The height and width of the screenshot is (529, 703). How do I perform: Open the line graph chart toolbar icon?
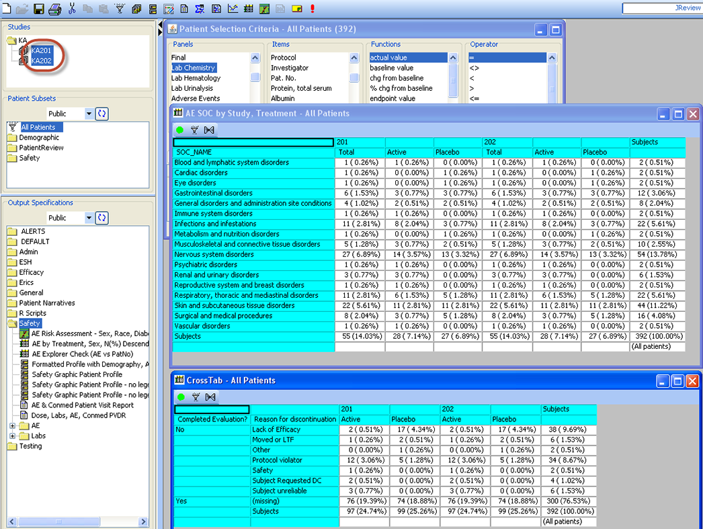click(x=233, y=8)
